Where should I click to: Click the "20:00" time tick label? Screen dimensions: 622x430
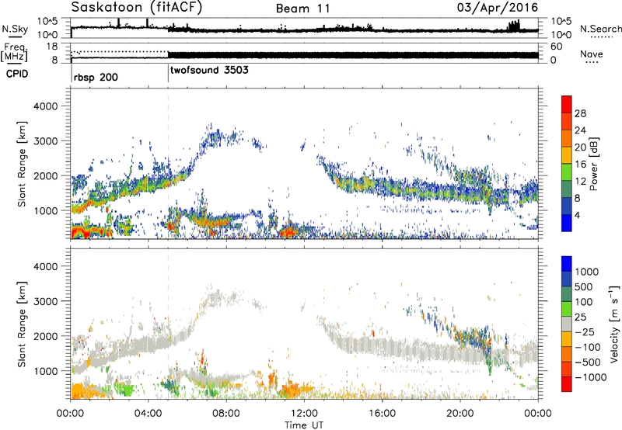460,414
